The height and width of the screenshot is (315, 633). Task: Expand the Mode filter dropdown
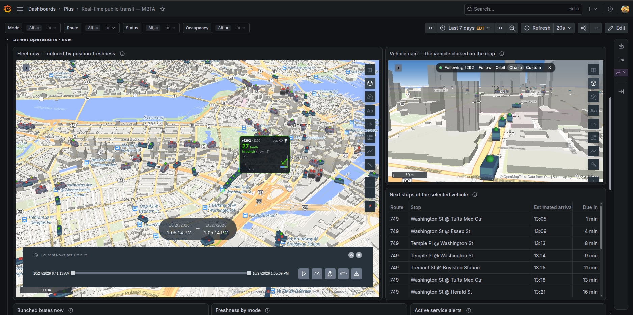55,28
